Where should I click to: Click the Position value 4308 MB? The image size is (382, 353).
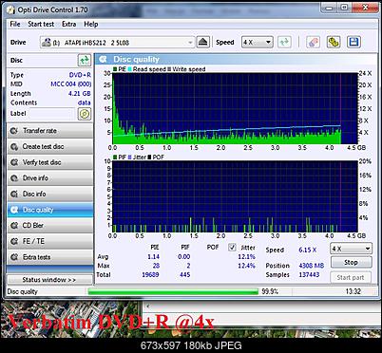pos(312,266)
